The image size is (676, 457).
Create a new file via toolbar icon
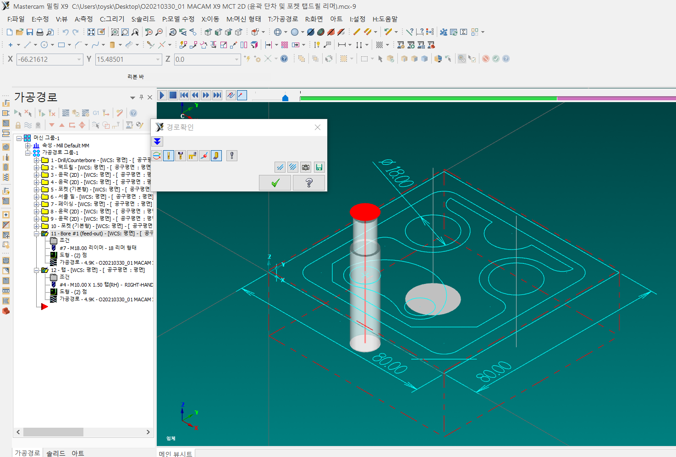10,32
